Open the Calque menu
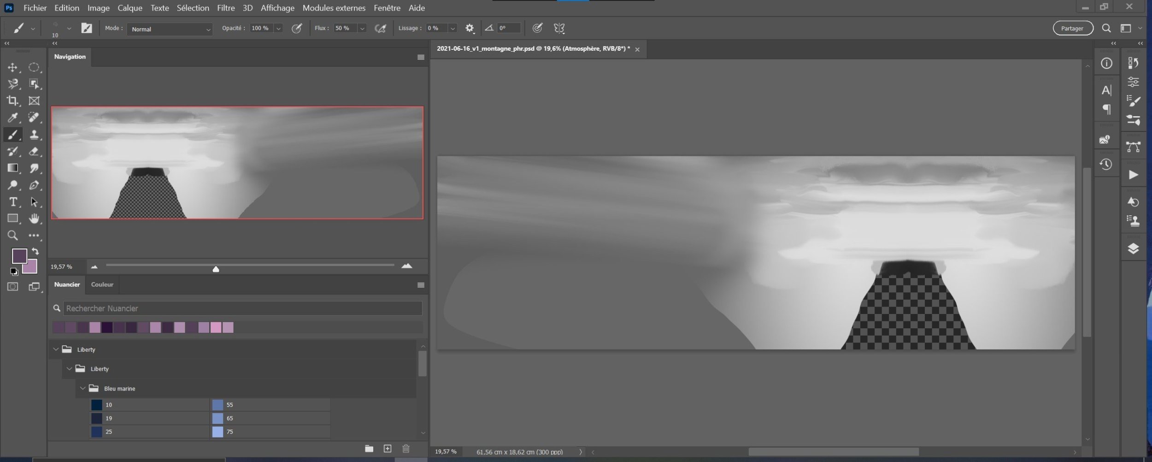The height and width of the screenshot is (462, 1152). point(129,8)
